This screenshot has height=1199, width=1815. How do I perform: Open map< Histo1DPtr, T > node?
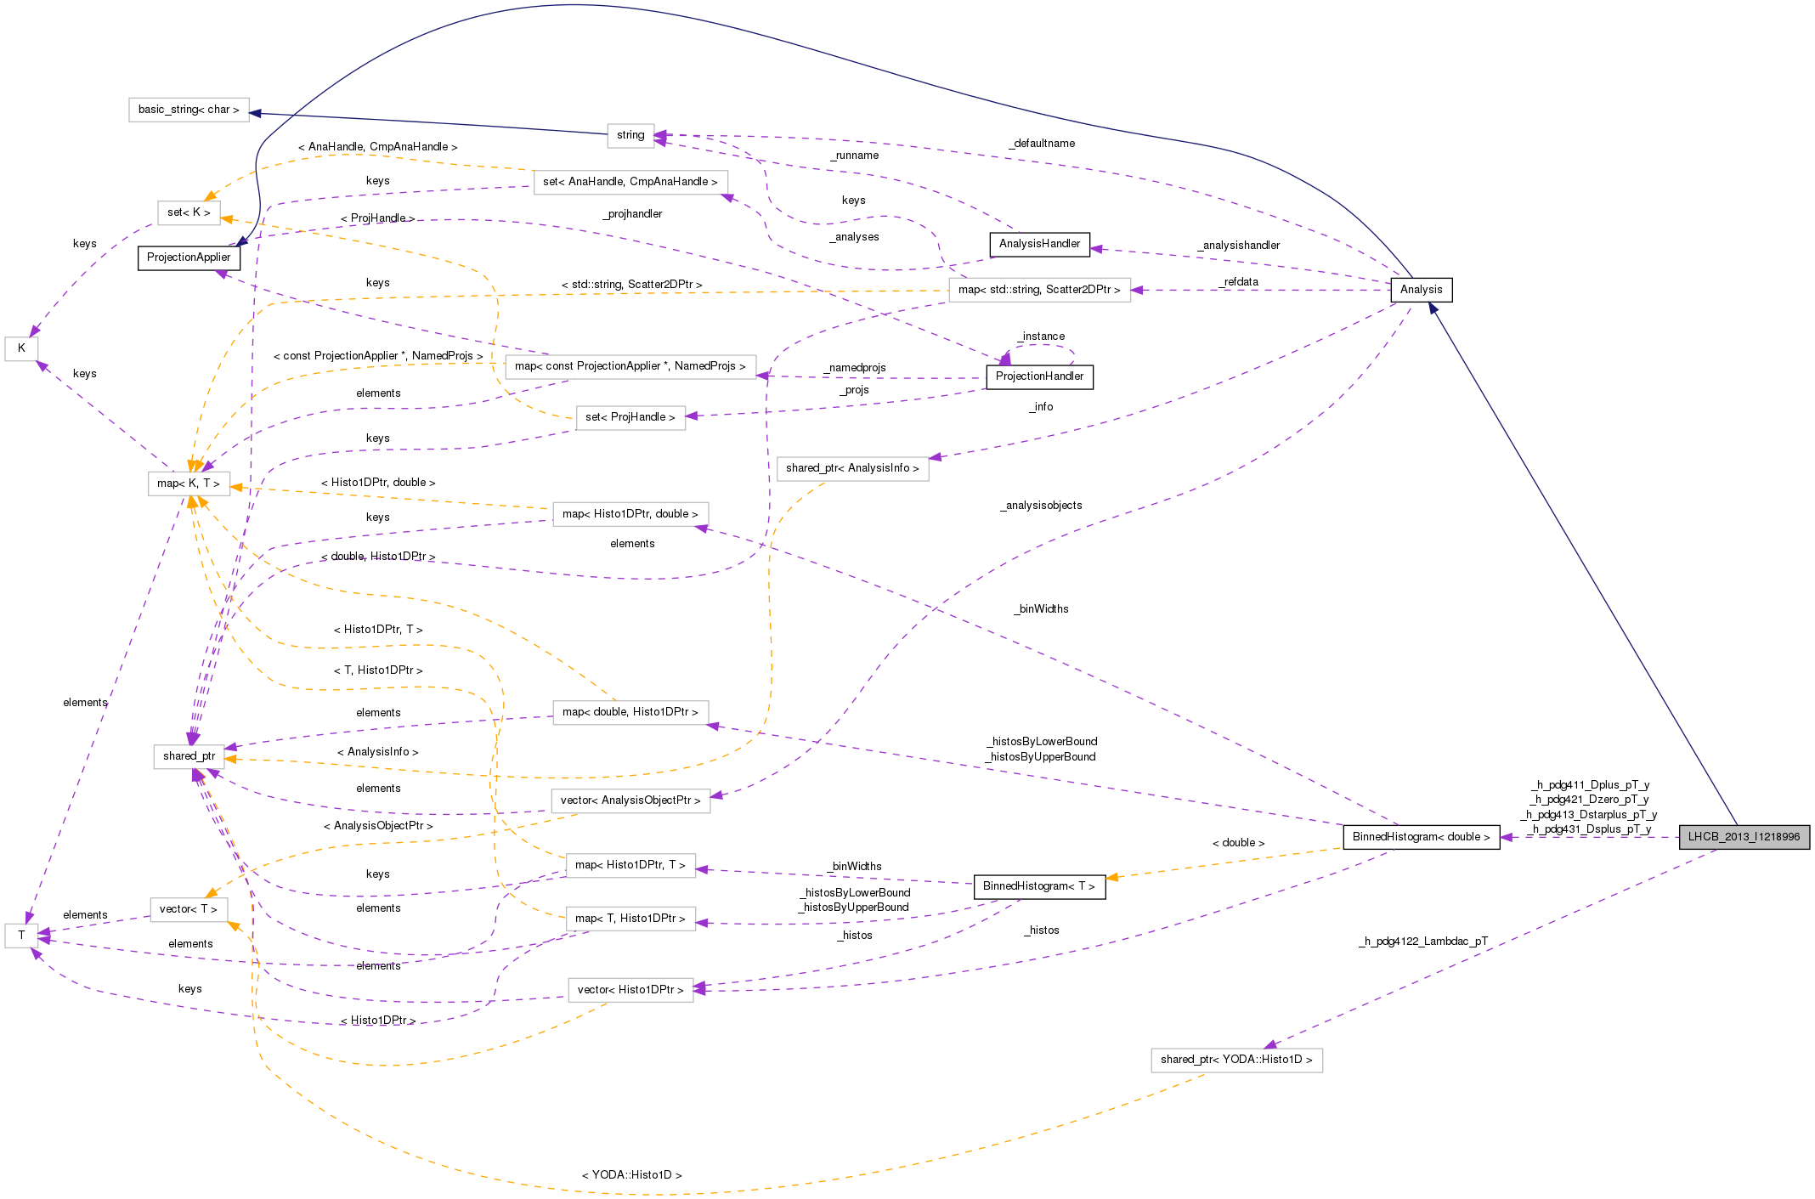(630, 865)
